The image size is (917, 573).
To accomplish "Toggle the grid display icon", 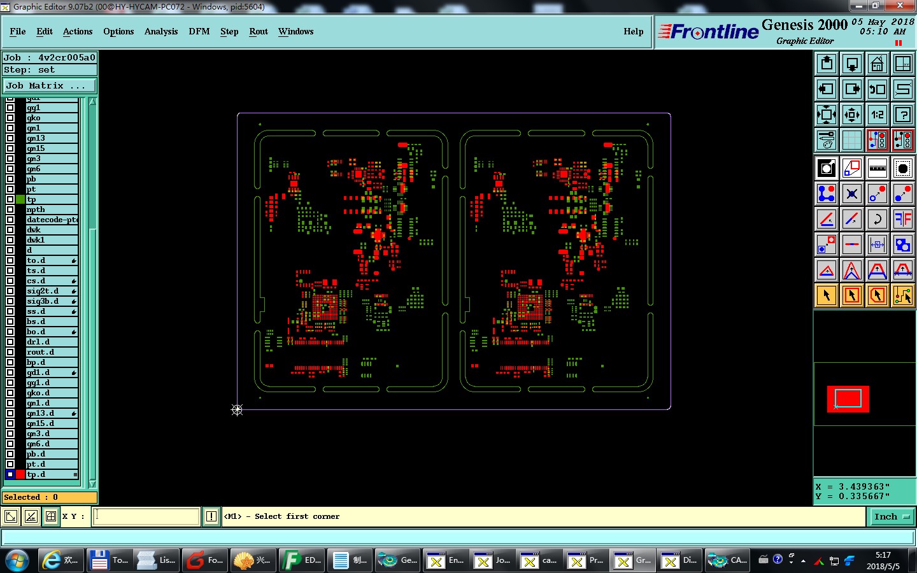I will [852, 140].
